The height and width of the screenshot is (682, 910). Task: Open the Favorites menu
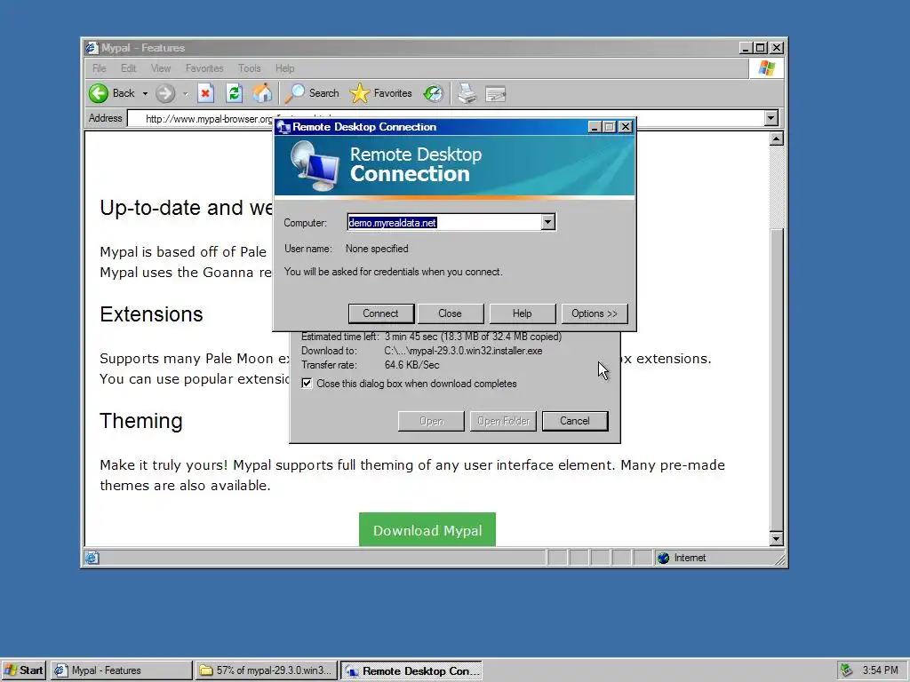[x=204, y=68]
